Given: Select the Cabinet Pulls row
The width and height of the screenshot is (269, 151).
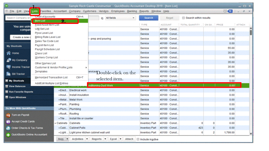Looking at the screenshot, I should click(x=152, y=128).
